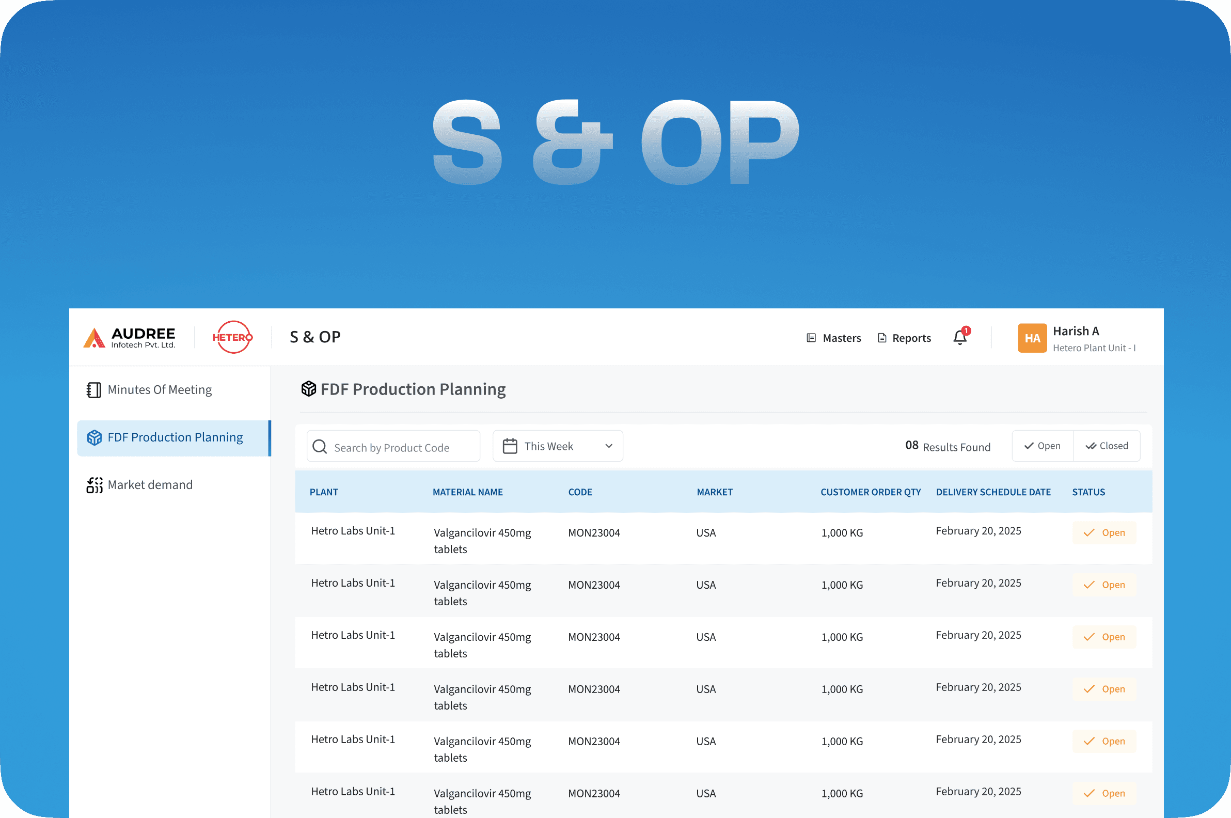Toggle the Open status filter

coord(1042,446)
